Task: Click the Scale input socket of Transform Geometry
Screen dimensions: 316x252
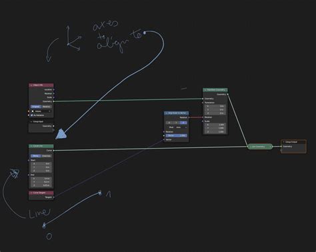Action: pos(203,121)
